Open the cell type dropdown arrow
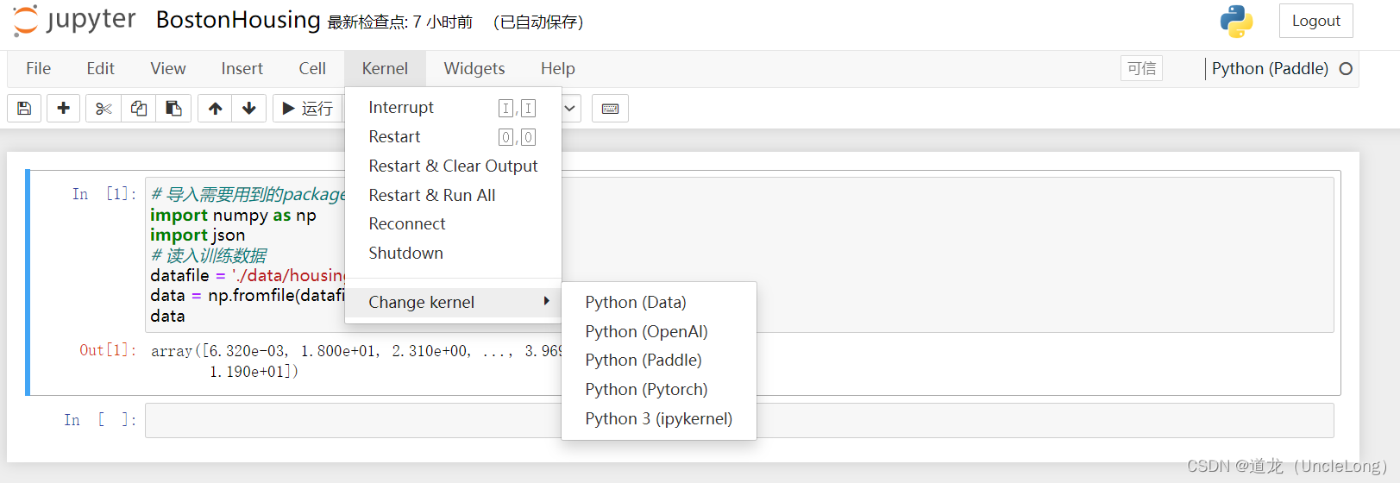The height and width of the screenshot is (483, 1400). (569, 109)
